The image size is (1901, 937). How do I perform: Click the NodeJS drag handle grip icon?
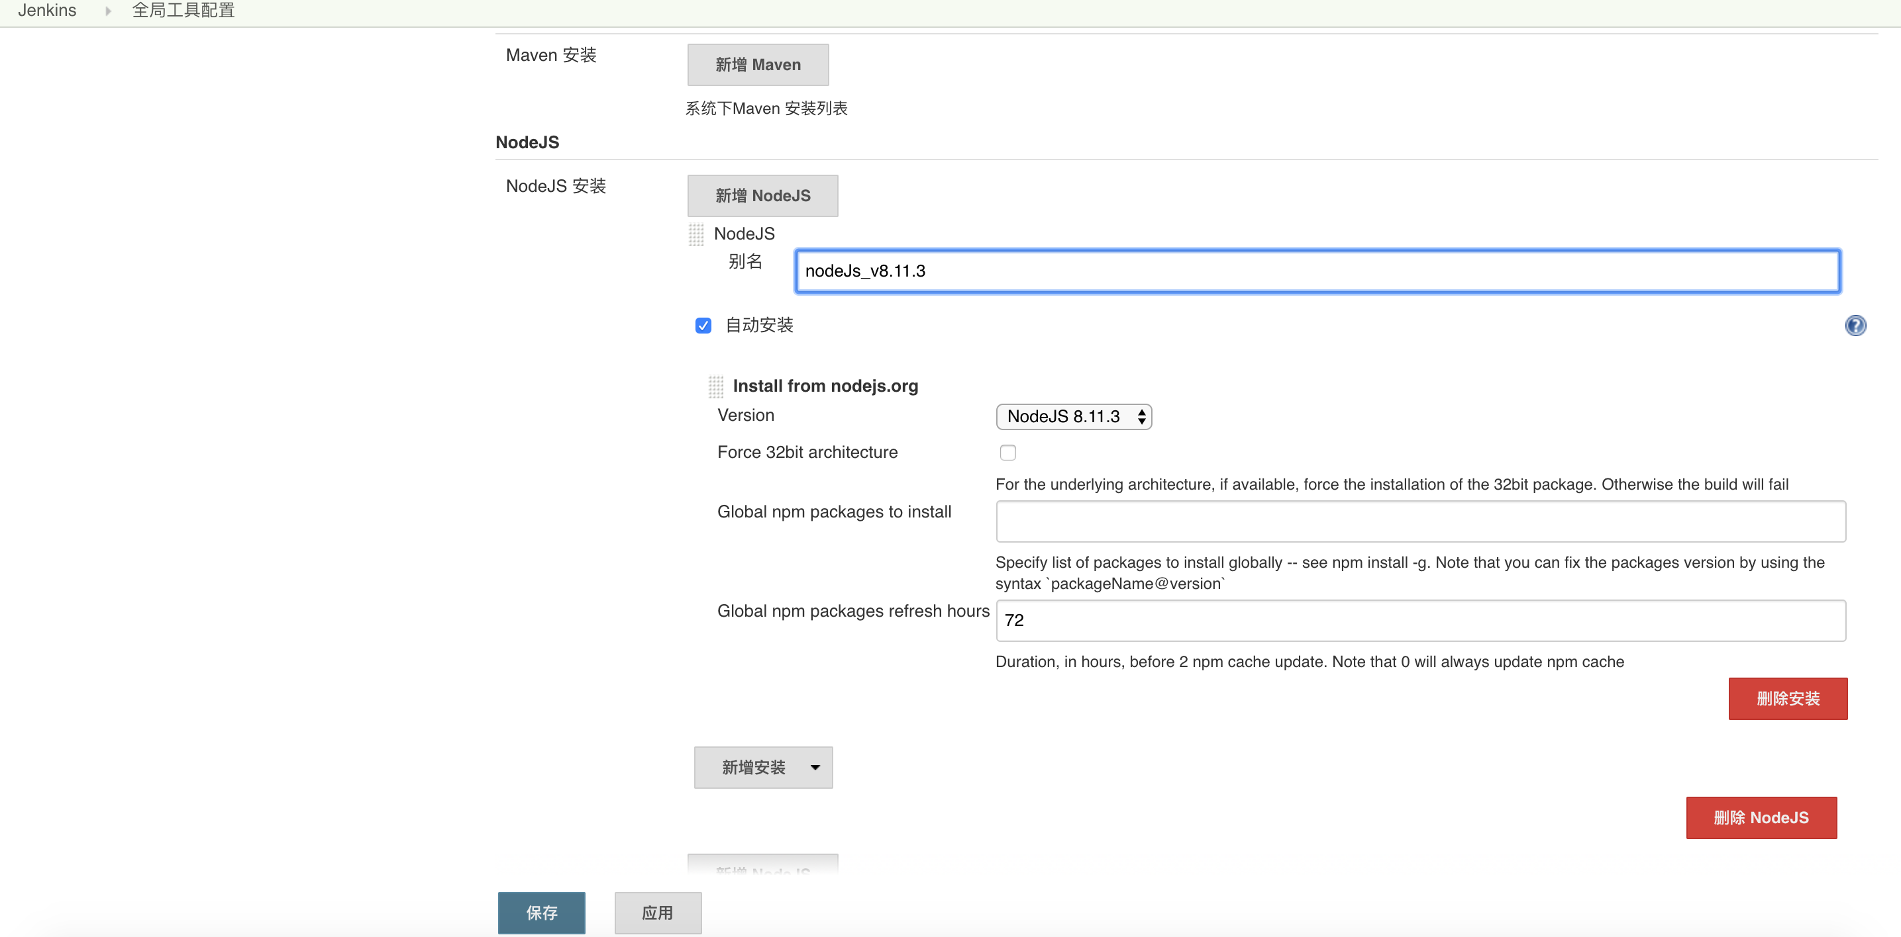(696, 234)
